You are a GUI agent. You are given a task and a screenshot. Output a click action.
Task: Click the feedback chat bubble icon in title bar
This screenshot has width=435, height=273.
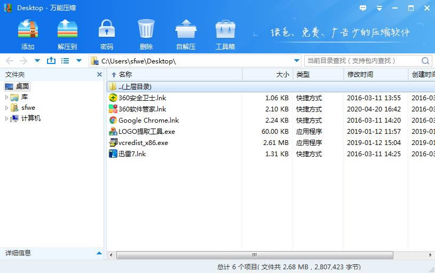click(363, 8)
